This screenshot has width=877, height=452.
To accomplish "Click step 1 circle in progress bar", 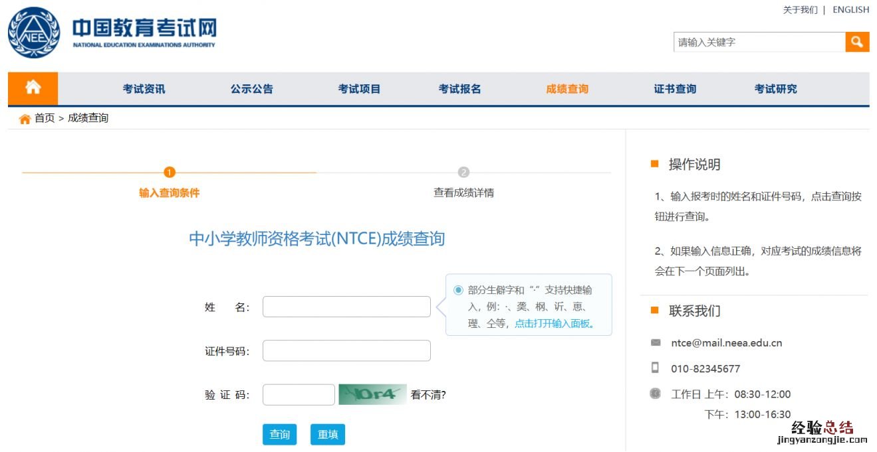I will (x=169, y=173).
